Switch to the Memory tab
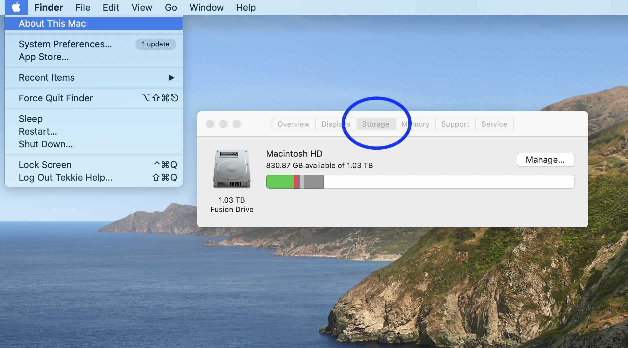The width and height of the screenshot is (628, 348). pyautogui.click(x=415, y=124)
